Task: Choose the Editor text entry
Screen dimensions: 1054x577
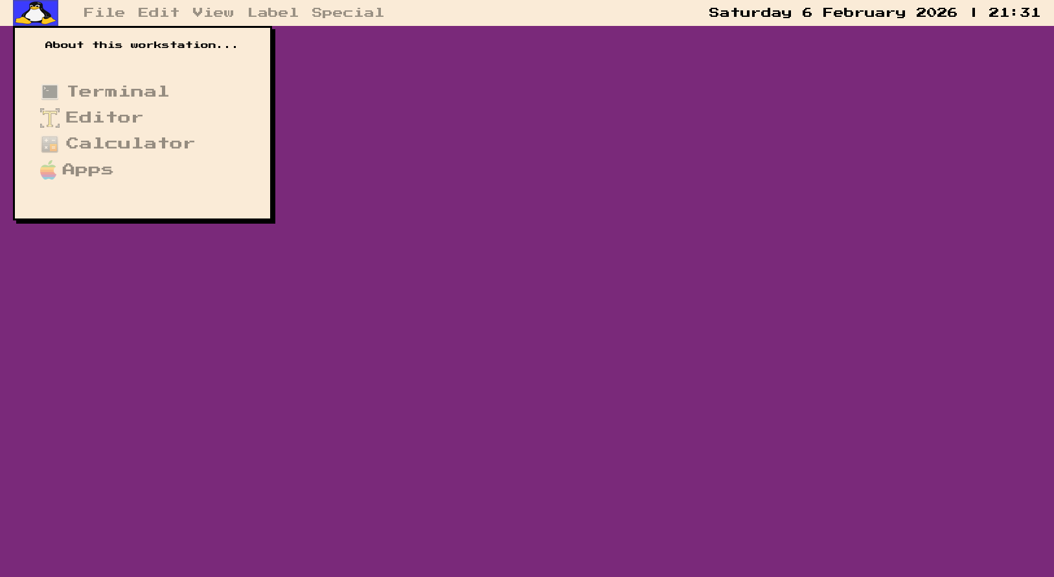Action: [x=104, y=117]
